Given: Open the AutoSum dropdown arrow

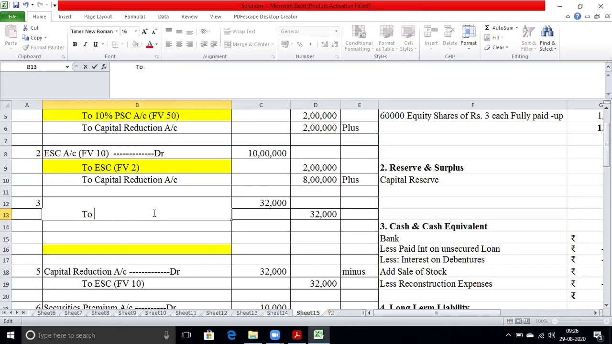Looking at the screenshot, I should [517, 28].
